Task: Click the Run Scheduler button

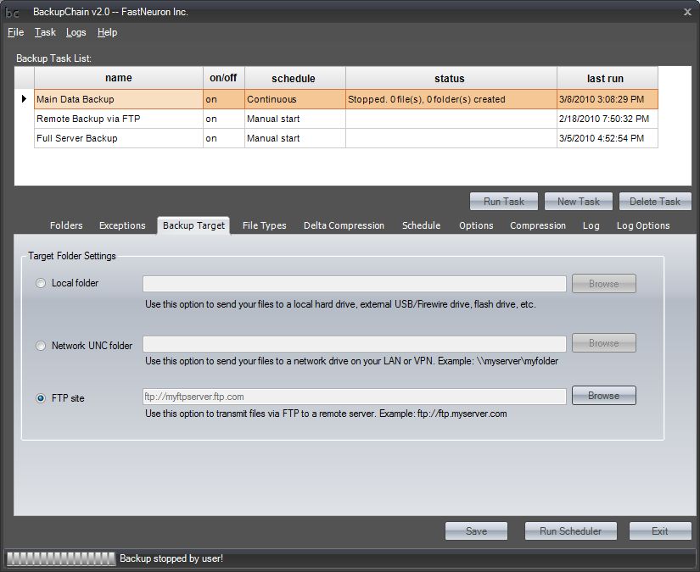Action: (x=569, y=530)
